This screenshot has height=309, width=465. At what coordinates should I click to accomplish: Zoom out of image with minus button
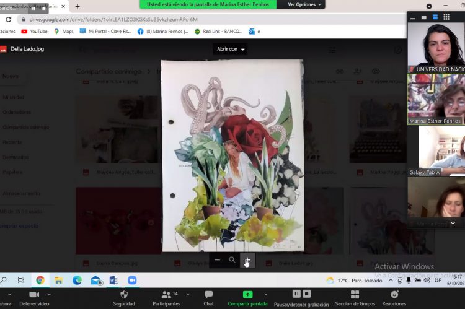[217, 261]
